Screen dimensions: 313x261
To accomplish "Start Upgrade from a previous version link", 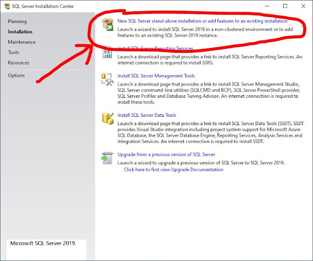I will (x=166, y=154).
